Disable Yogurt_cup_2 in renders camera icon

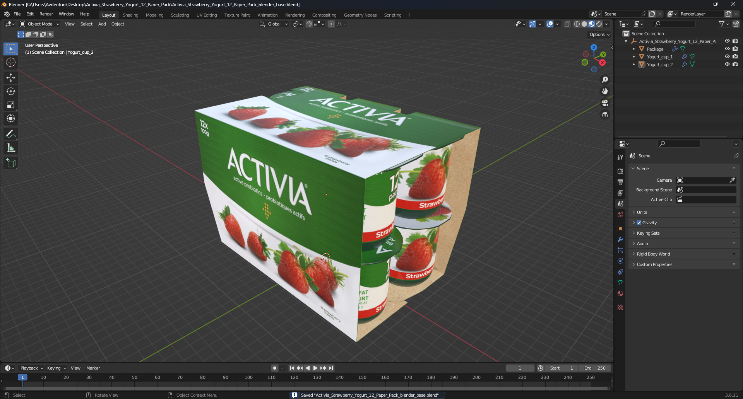tap(735, 64)
